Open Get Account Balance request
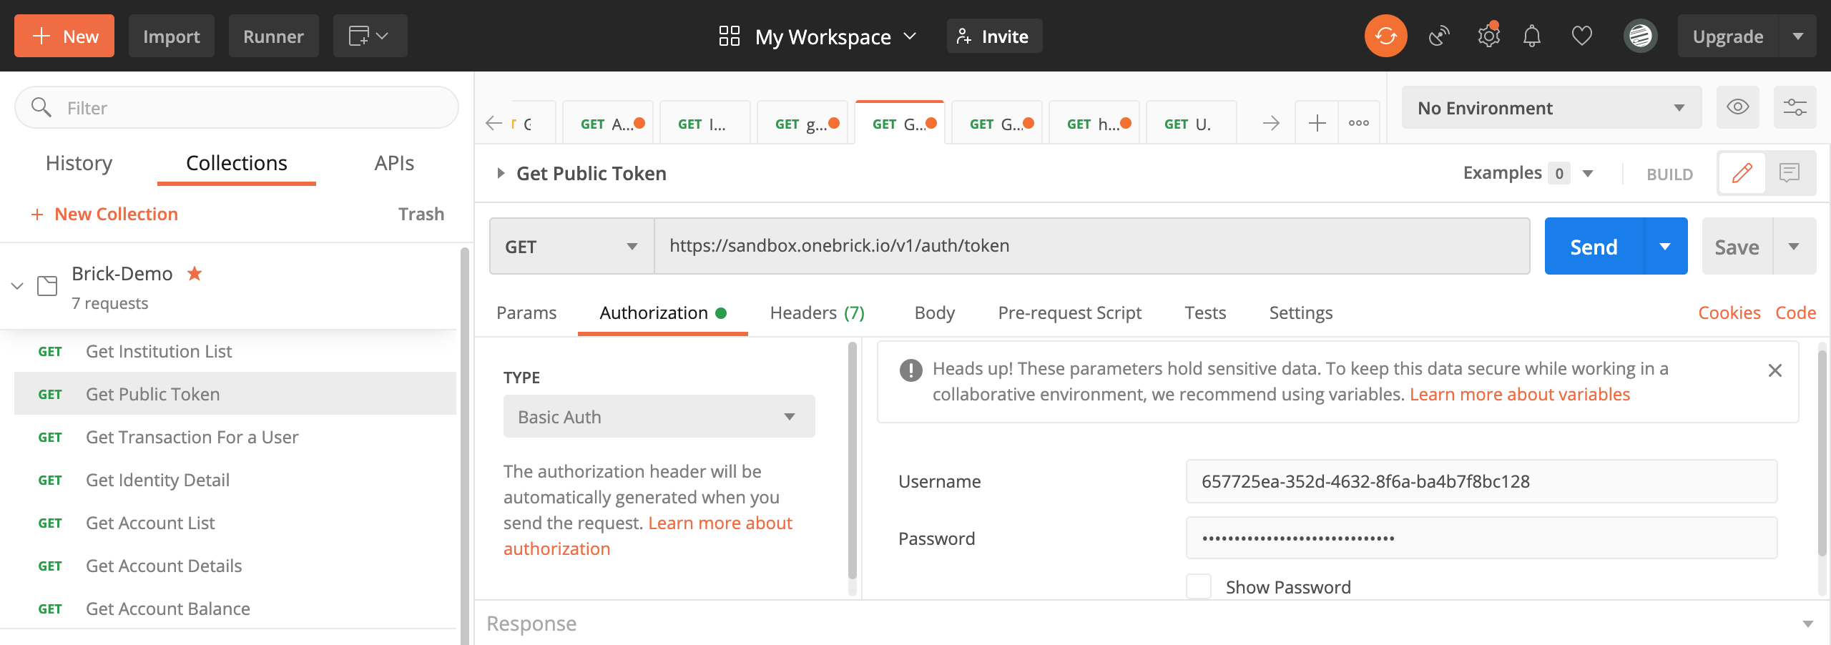The image size is (1831, 645). 235,609
